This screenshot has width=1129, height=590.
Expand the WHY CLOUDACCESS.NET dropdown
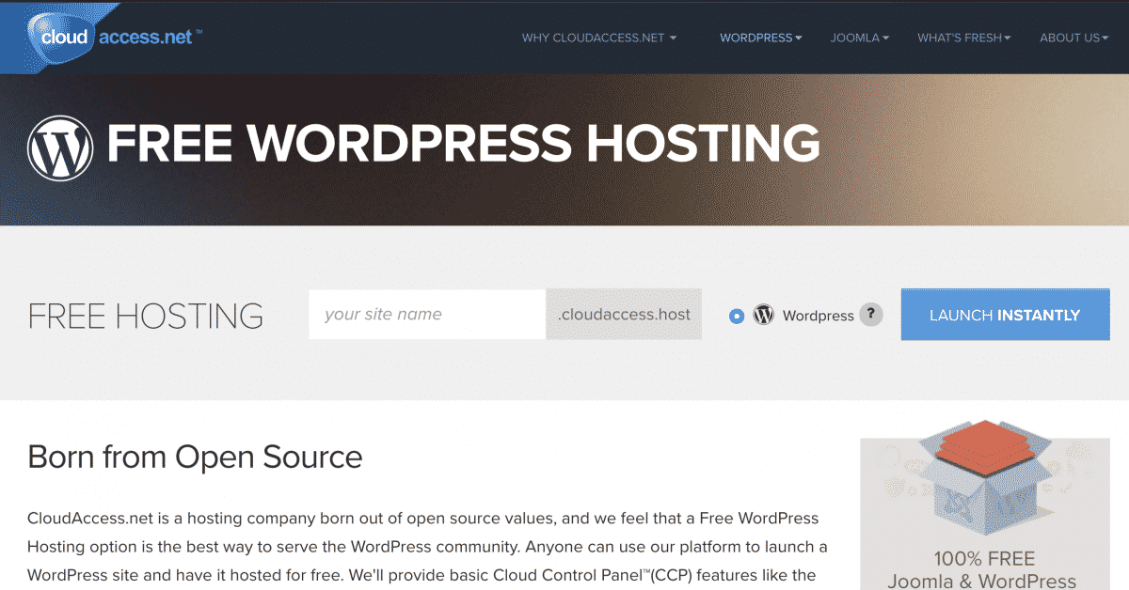tap(598, 38)
